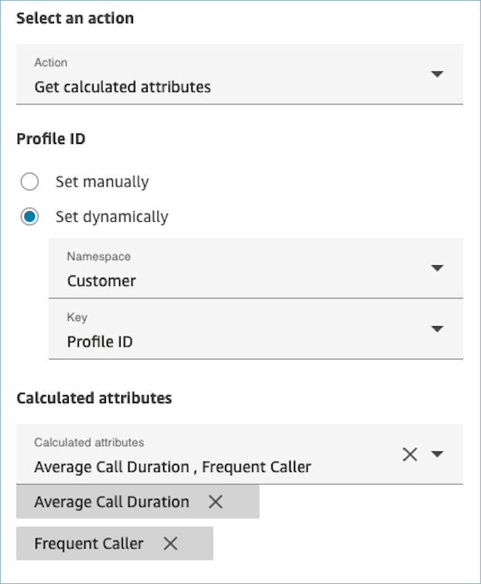
Task: Select the Set manually radio button
Action: point(29,181)
